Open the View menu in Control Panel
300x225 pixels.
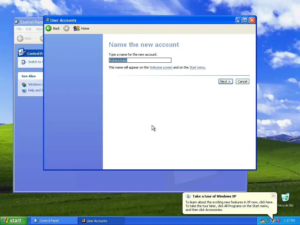40,29
